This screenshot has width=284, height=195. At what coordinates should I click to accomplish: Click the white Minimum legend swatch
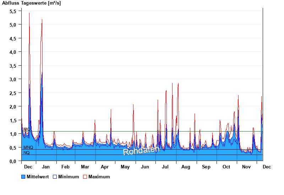tap(55, 177)
